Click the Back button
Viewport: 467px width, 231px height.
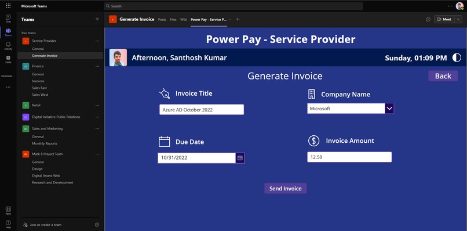click(443, 76)
